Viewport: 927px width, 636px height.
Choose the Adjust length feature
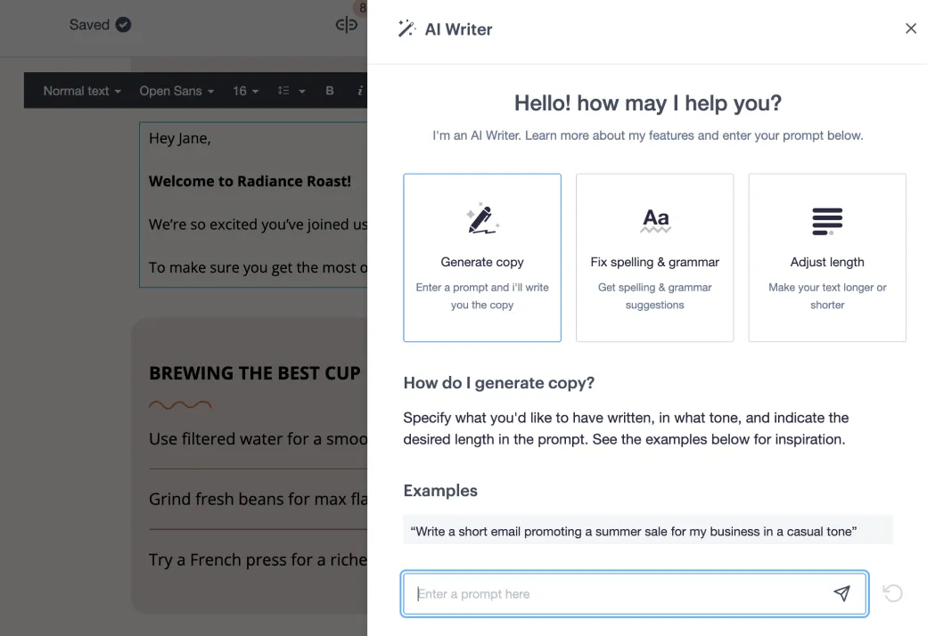(x=826, y=257)
